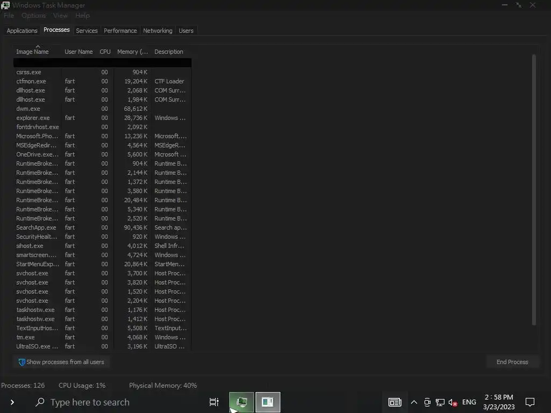Click the 90,436 K memory value
The width and height of the screenshot is (551, 413).
(136, 227)
